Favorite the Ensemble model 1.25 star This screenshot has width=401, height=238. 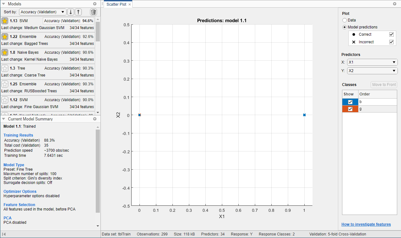5,84
